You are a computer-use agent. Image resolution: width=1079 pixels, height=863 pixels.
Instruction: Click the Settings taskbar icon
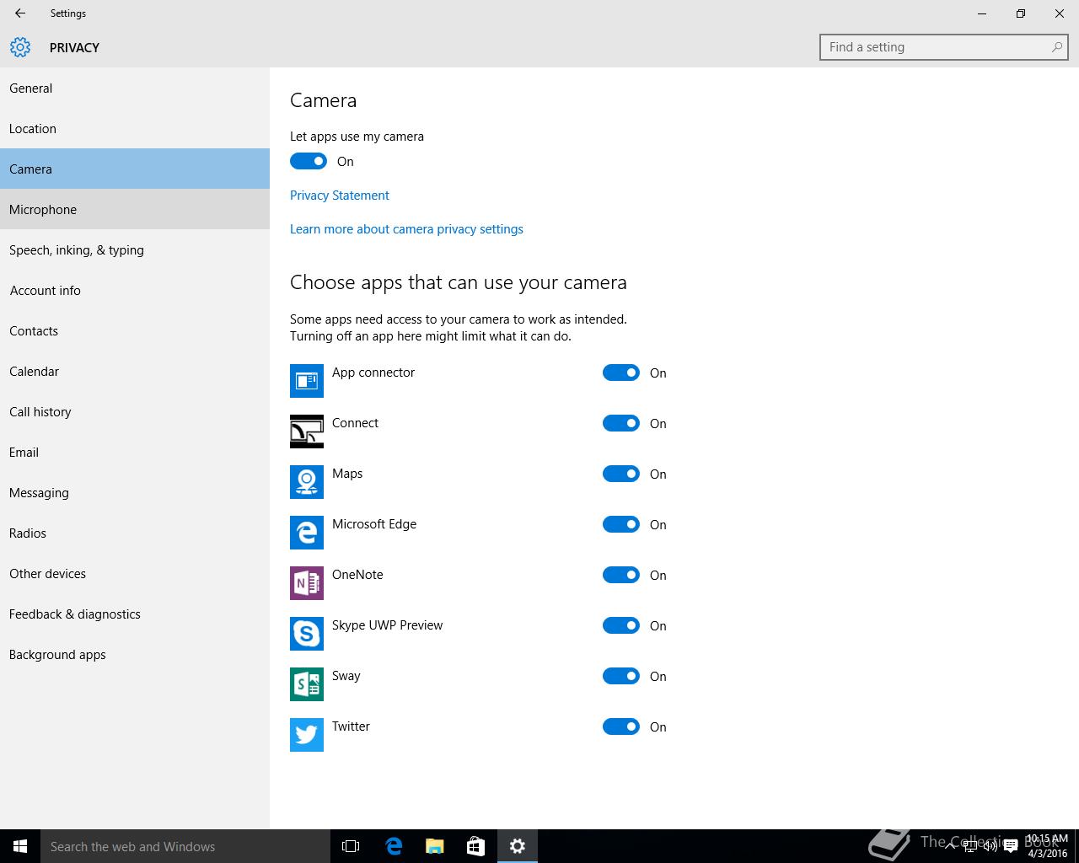(x=518, y=846)
